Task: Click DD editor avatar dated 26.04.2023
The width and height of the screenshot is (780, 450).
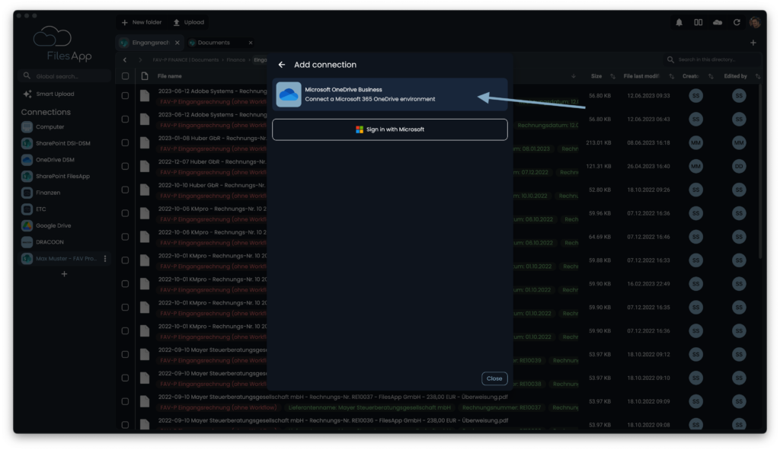Action: pyautogui.click(x=739, y=166)
